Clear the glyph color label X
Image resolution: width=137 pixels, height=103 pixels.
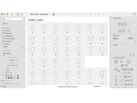[4, 76]
